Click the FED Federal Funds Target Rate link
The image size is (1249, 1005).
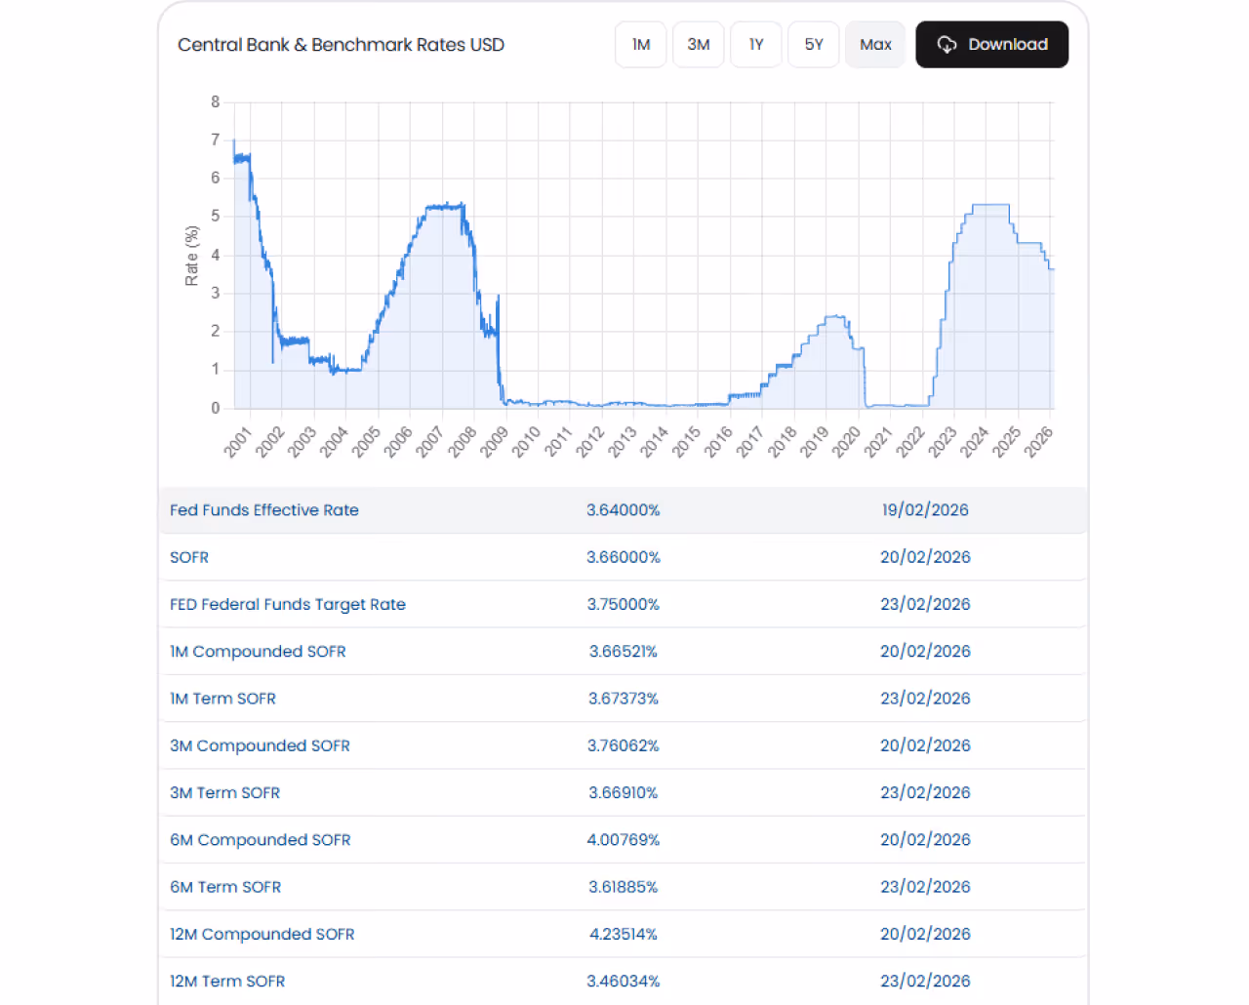288,604
